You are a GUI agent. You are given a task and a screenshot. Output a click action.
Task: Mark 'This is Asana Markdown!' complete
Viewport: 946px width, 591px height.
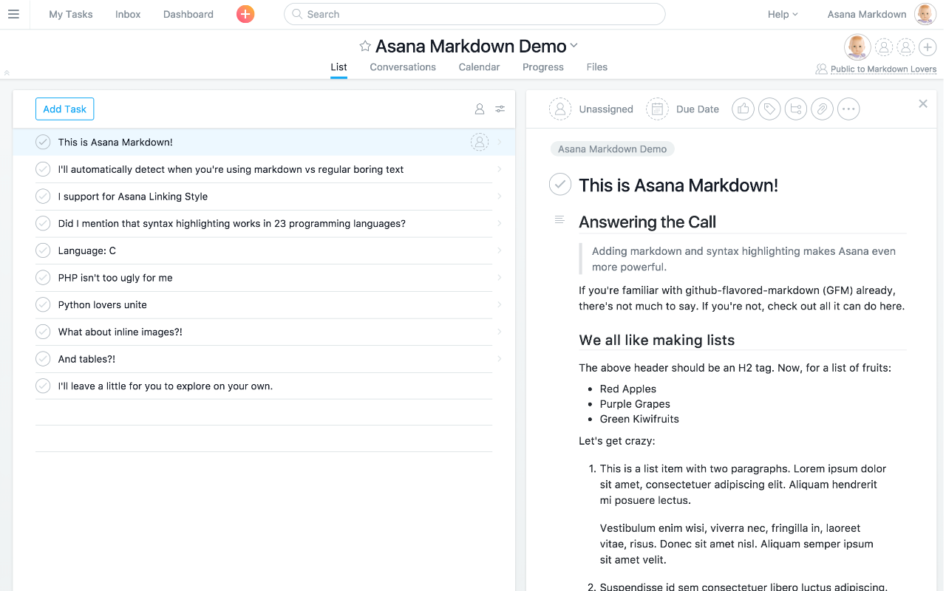click(42, 142)
